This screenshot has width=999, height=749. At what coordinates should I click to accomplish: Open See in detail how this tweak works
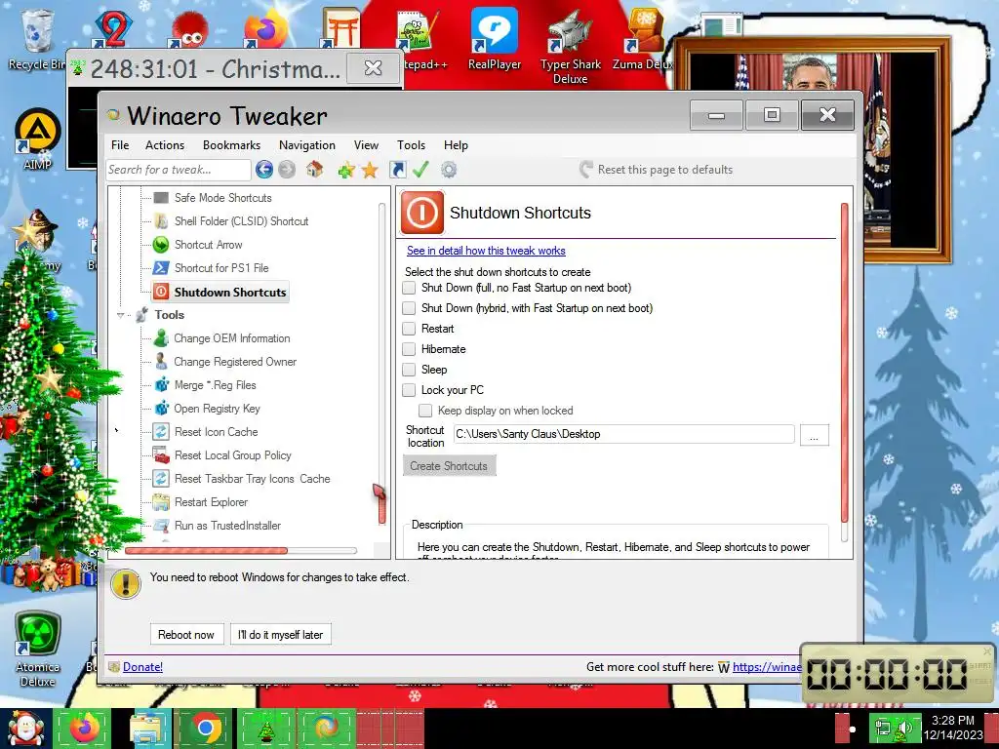486,251
